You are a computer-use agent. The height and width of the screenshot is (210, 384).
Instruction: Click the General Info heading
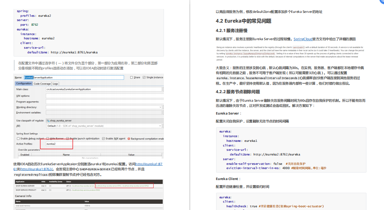click(x=23, y=196)
